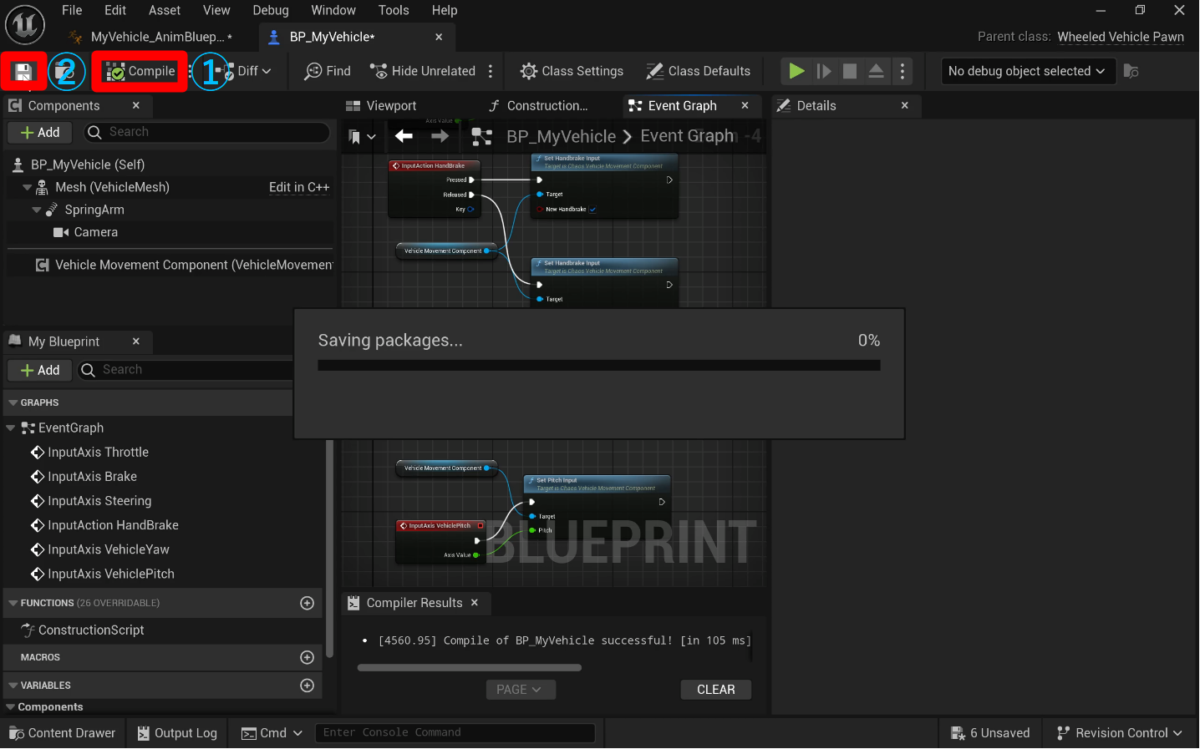Open Find in Blueprint search
Image resolution: width=1200 pixels, height=749 pixels.
point(328,72)
